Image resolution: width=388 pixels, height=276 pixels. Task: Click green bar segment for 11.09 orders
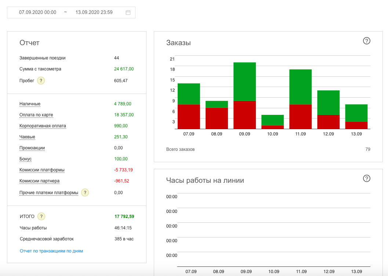(x=300, y=87)
